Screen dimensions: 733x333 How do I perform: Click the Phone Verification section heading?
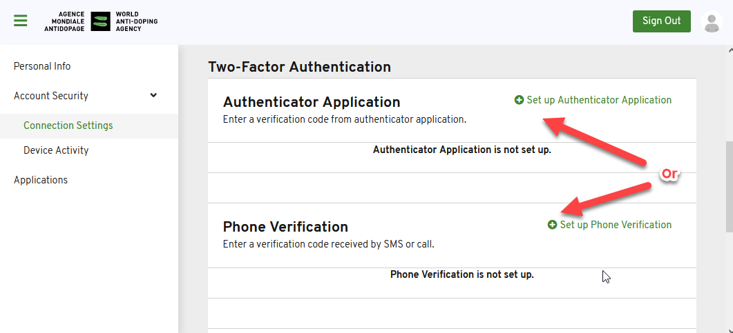(285, 227)
